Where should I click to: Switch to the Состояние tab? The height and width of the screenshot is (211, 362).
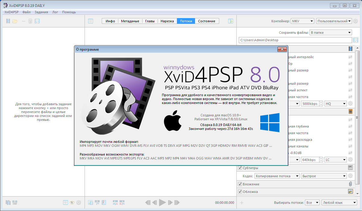pos(207,21)
